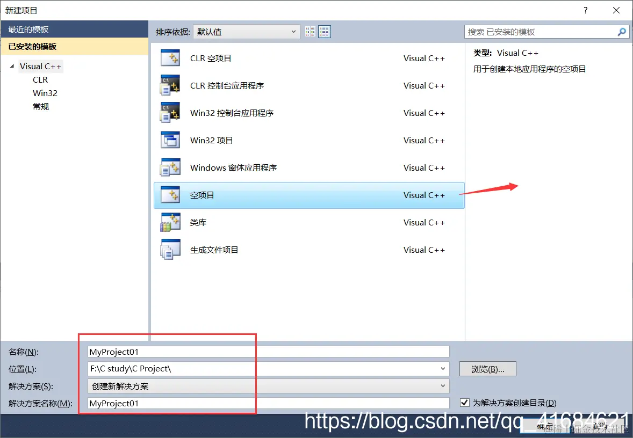The image size is (633, 438).
Task: Click the 浏览(B)... button
Action: 488,369
